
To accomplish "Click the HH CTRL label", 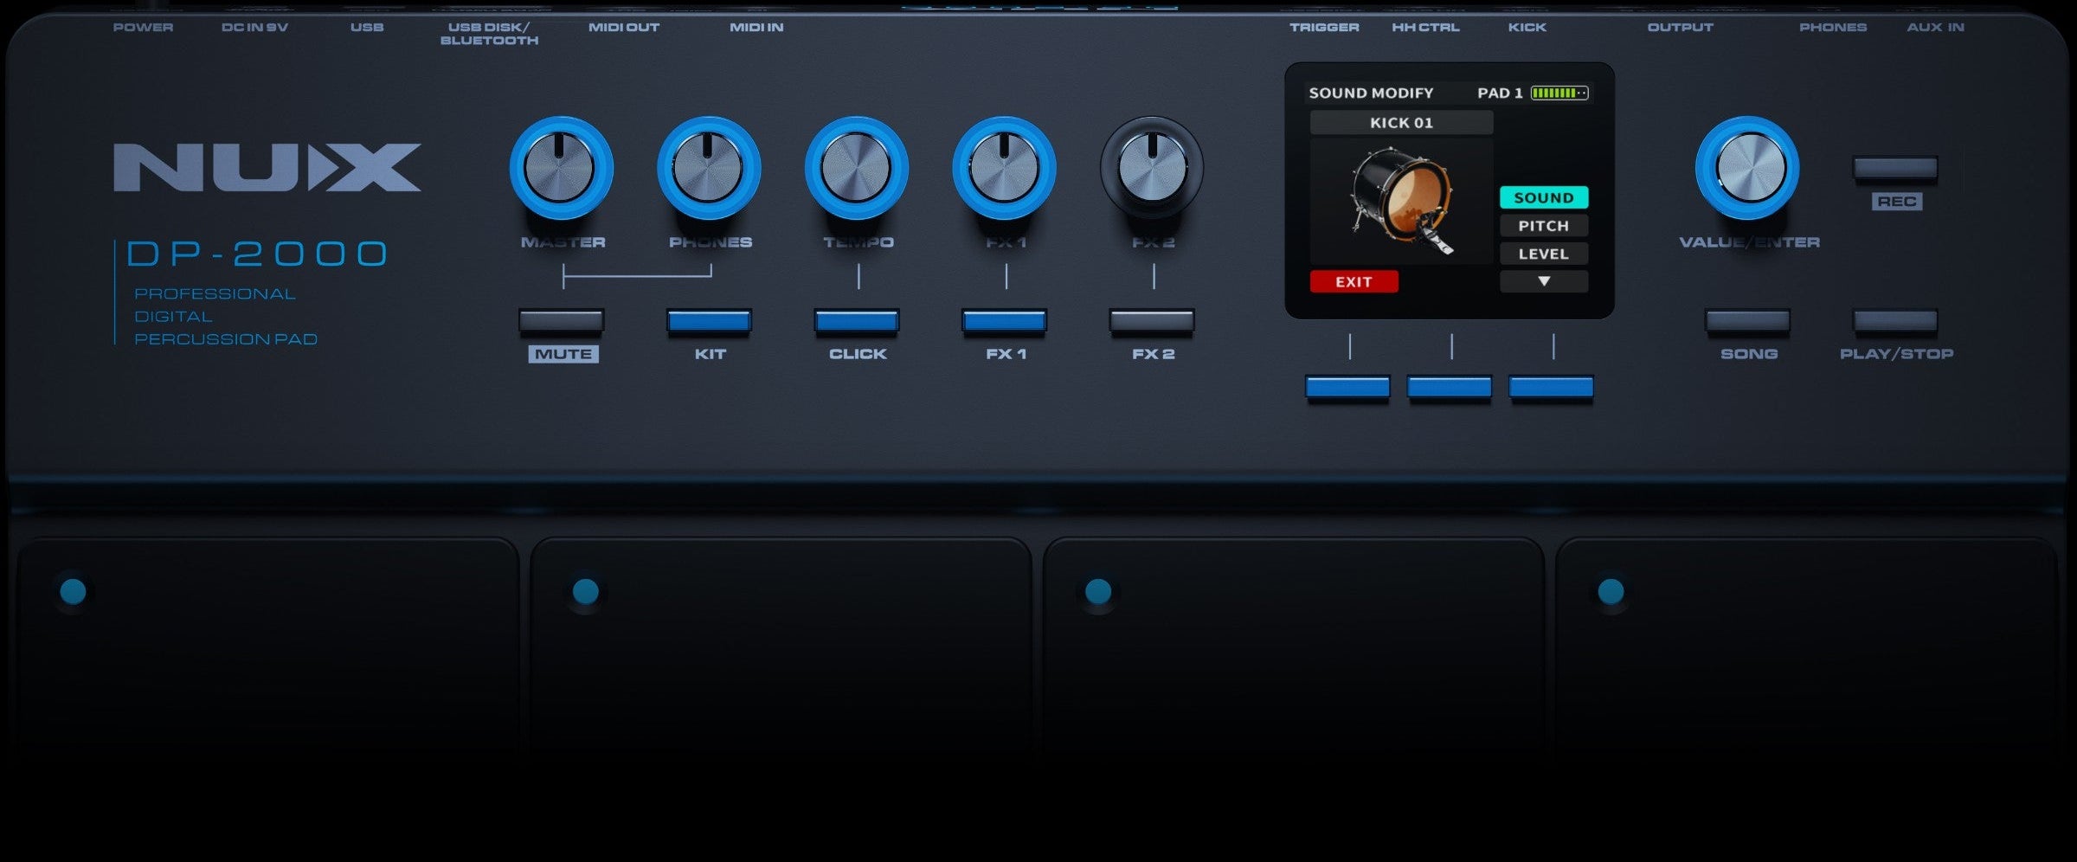I will coord(1425,28).
